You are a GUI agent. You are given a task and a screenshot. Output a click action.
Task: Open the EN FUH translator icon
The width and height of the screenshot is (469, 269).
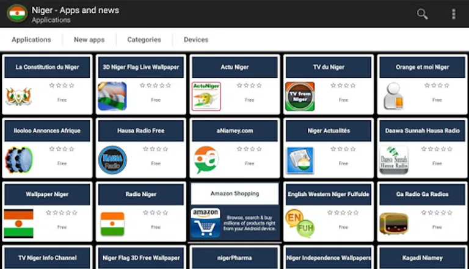(300, 224)
